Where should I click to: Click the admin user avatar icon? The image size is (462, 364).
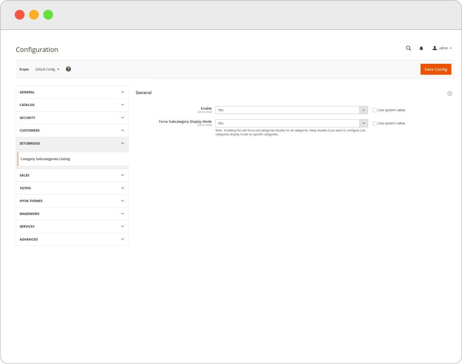434,48
